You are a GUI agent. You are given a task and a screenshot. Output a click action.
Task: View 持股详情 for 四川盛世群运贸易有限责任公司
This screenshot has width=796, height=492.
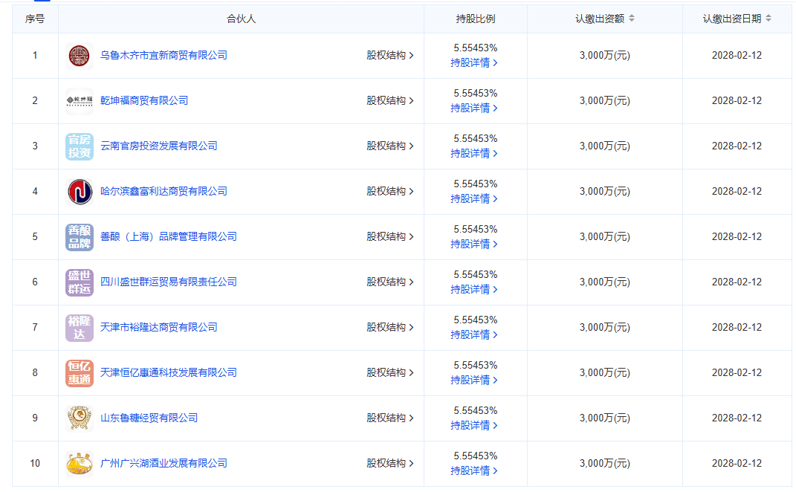click(474, 289)
